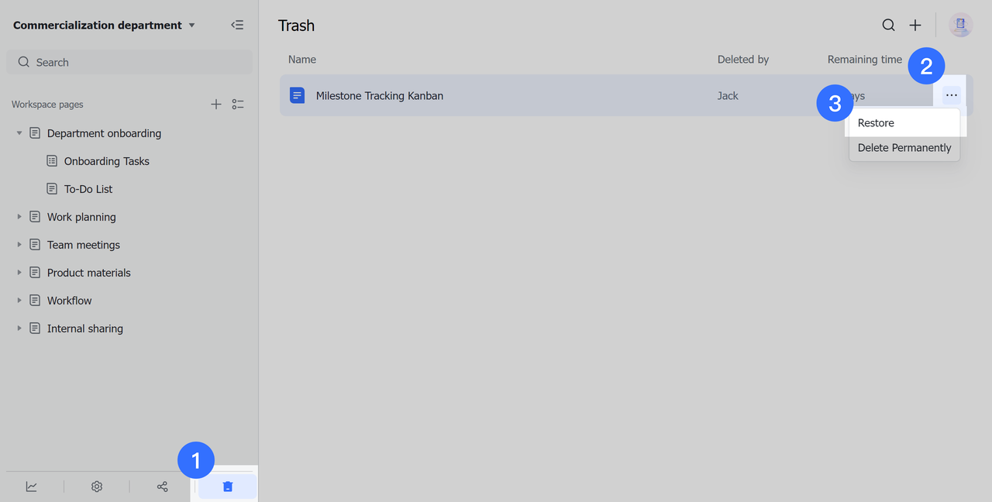Expand the Team meetings tree node
Screen dimensions: 992x502
[x=19, y=245]
